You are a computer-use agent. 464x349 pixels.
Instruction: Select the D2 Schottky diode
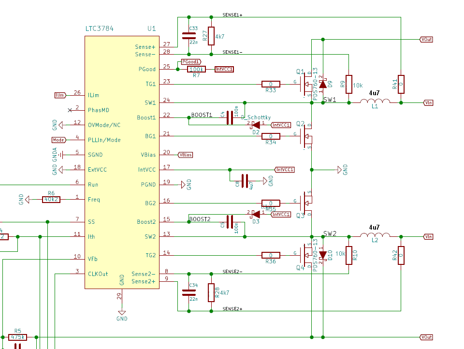[x=255, y=125]
